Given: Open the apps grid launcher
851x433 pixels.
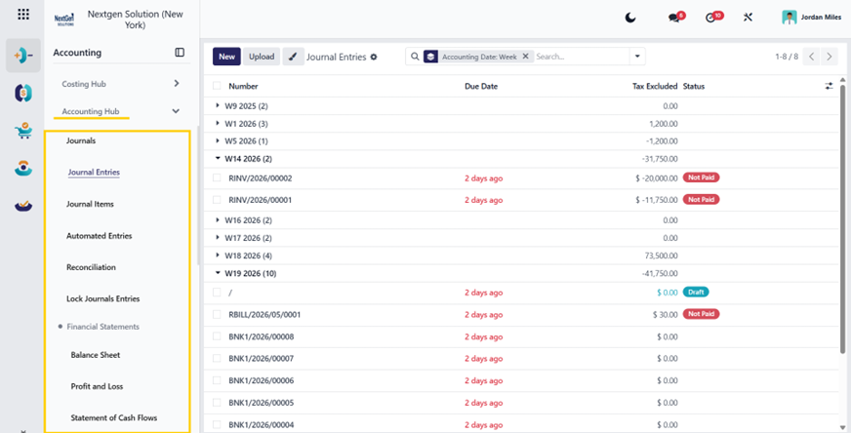Looking at the screenshot, I should point(23,14).
